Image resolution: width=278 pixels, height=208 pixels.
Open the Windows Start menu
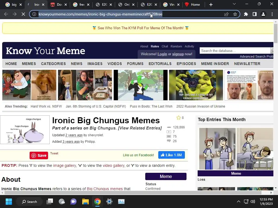(x=9, y=201)
